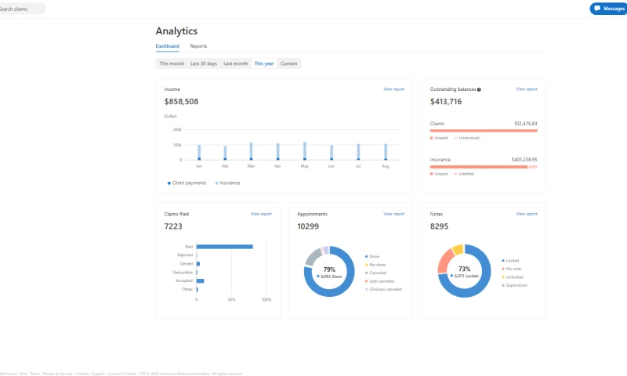Toggle Insurance legend dot in Income chart
The height and width of the screenshot is (376, 627).
pos(216,183)
